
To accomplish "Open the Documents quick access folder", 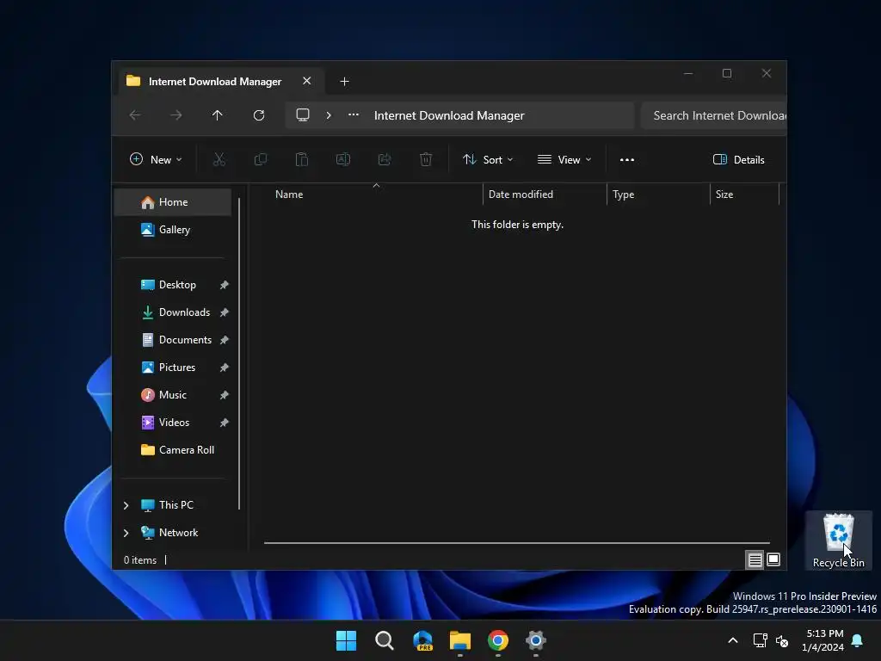I will [x=172, y=340].
